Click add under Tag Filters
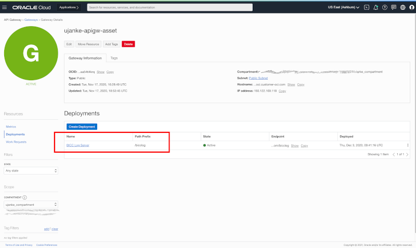Image resolution: width=416 pixels, height=248 pixels. (47, 229)
